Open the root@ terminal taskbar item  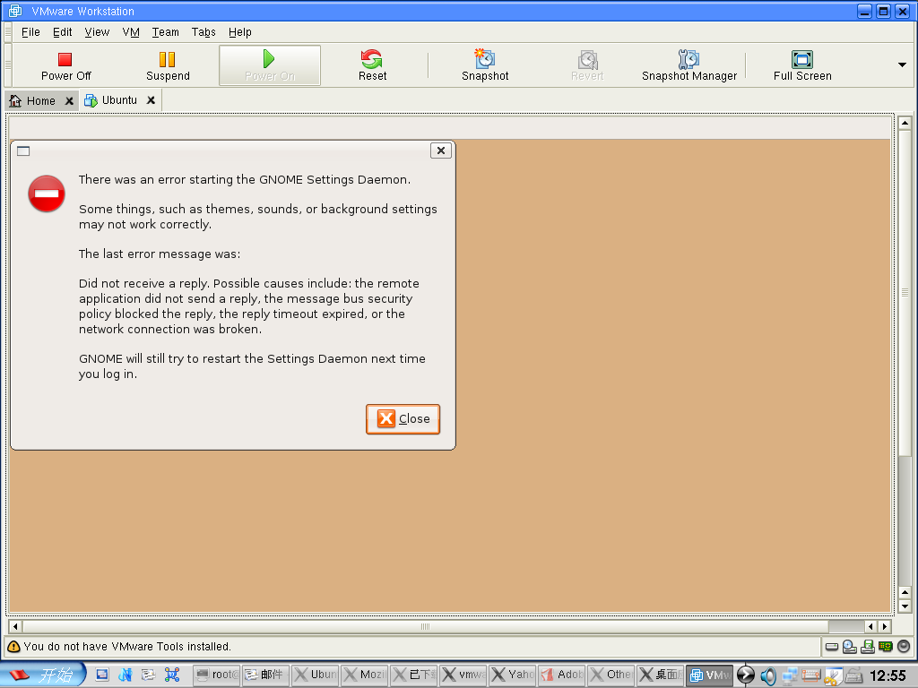click(217, 675)
